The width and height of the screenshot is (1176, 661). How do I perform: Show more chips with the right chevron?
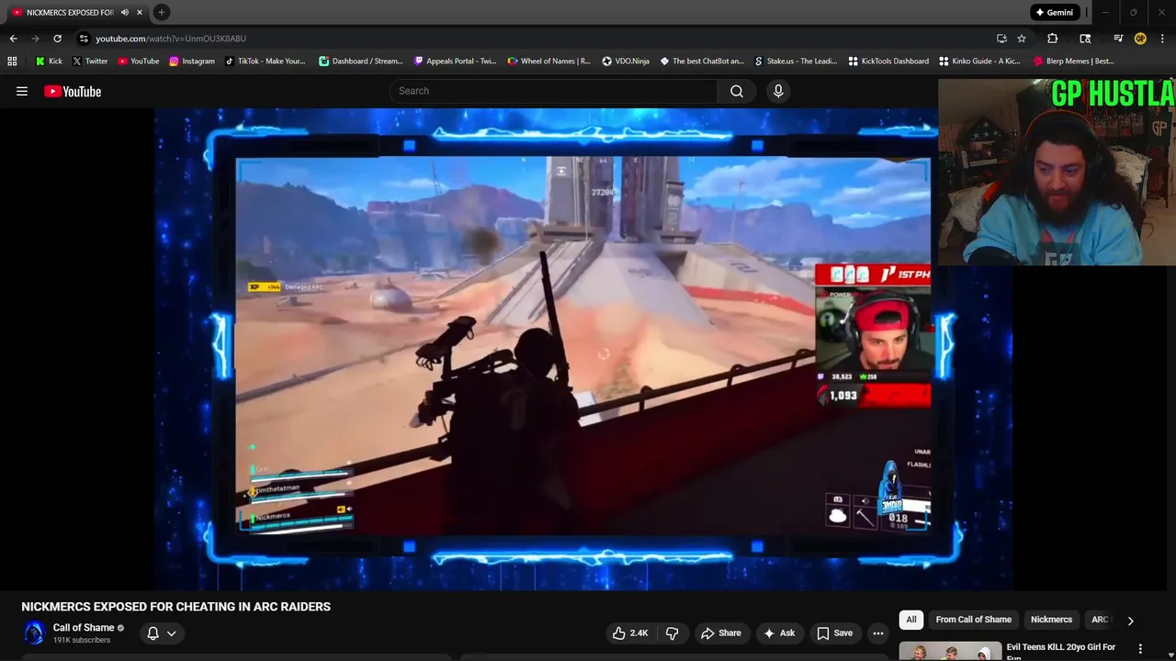tap(1130, 621)
